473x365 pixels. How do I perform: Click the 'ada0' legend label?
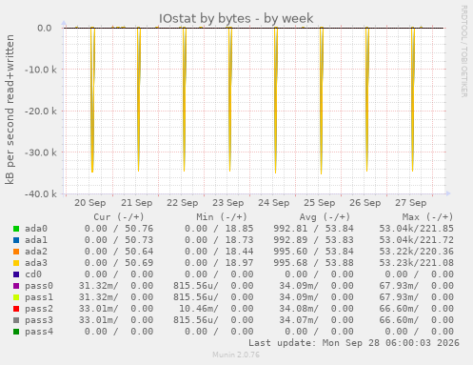coord(36,229)
